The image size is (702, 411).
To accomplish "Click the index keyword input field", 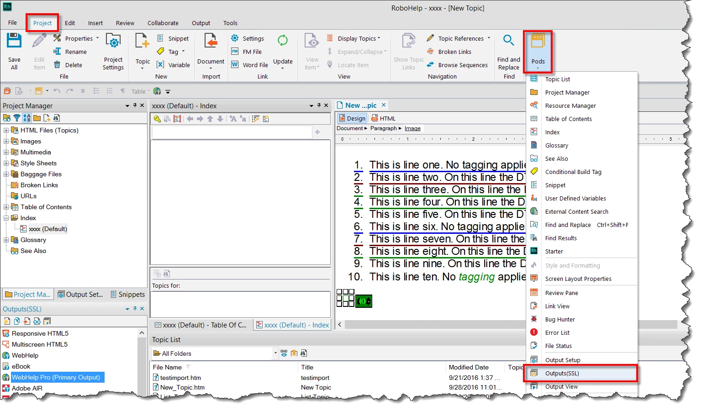I will click(x=232, y=132).
